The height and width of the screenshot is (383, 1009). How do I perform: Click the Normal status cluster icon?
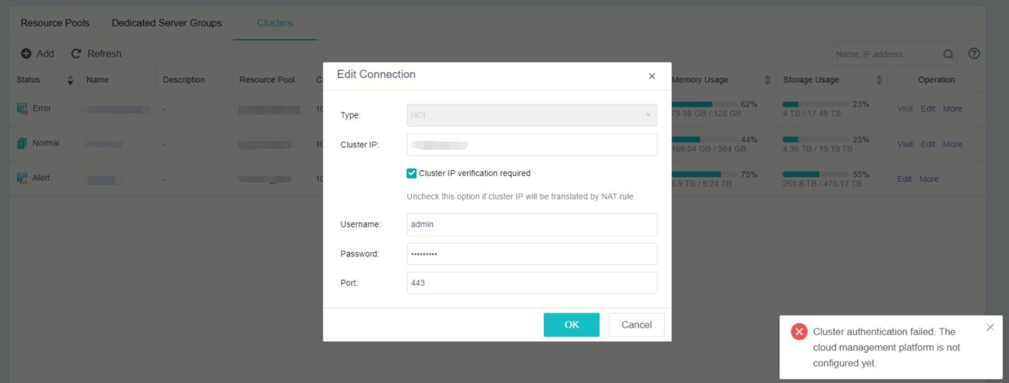(x=22, y=143)
